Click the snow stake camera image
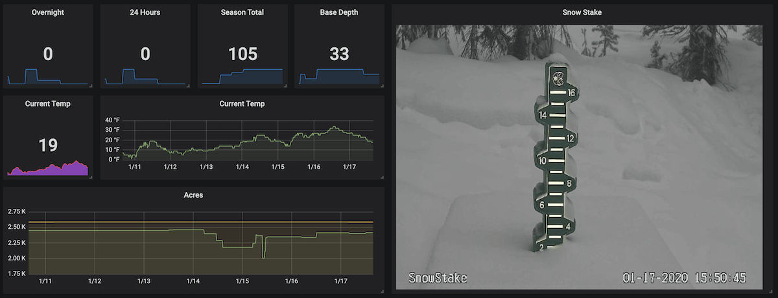Viewport: 778px width, 298px height. 580,157
